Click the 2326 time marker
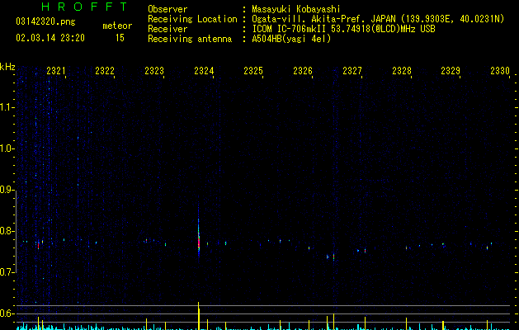This screenshot has height=330, width=519. 303,71
